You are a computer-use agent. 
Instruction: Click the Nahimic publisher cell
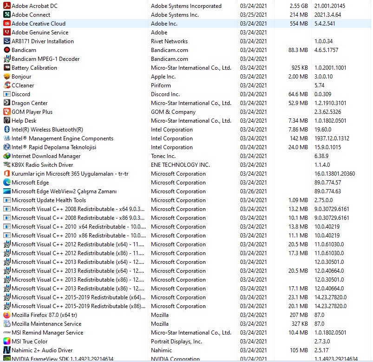(x=161, y=350)
